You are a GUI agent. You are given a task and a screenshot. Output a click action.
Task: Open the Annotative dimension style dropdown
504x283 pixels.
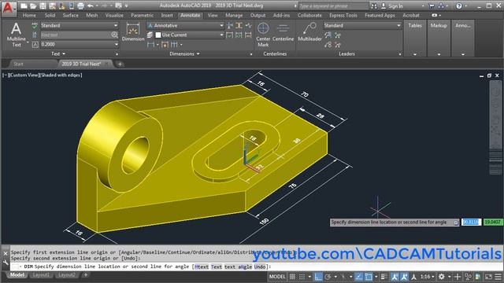pos(186,25)
